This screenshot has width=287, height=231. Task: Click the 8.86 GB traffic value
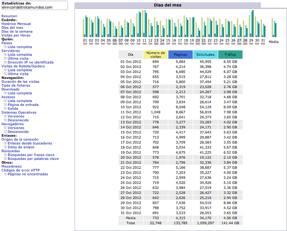tap(230, 203)
